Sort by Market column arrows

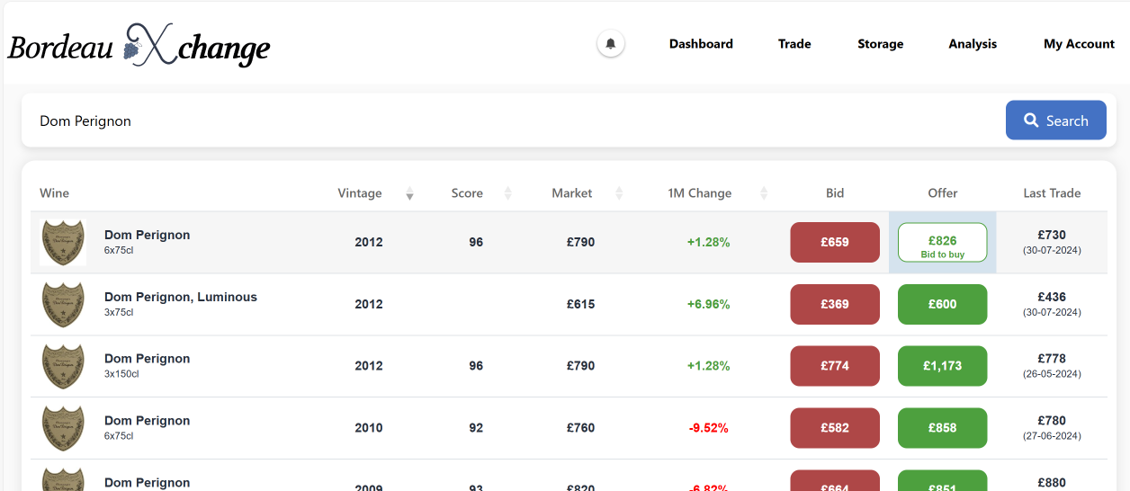(619, 193)
